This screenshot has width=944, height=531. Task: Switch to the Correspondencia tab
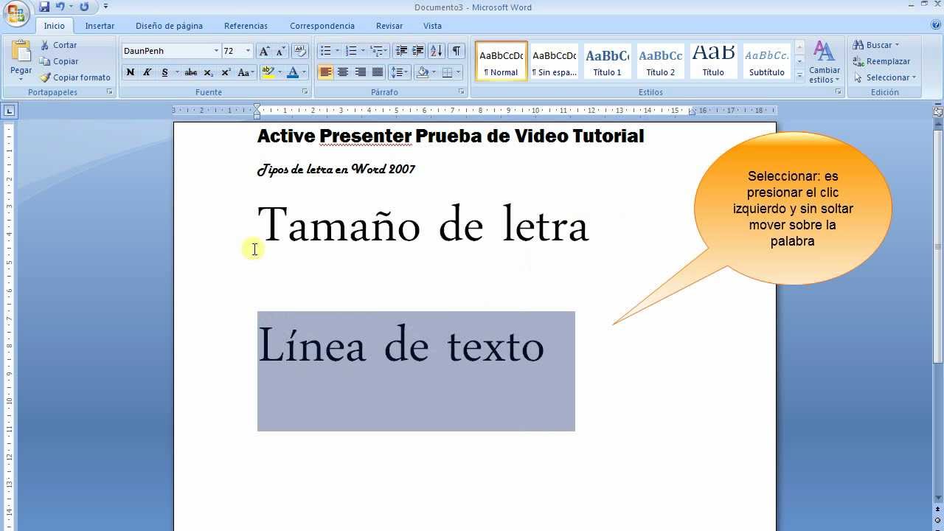click(322, 26)
